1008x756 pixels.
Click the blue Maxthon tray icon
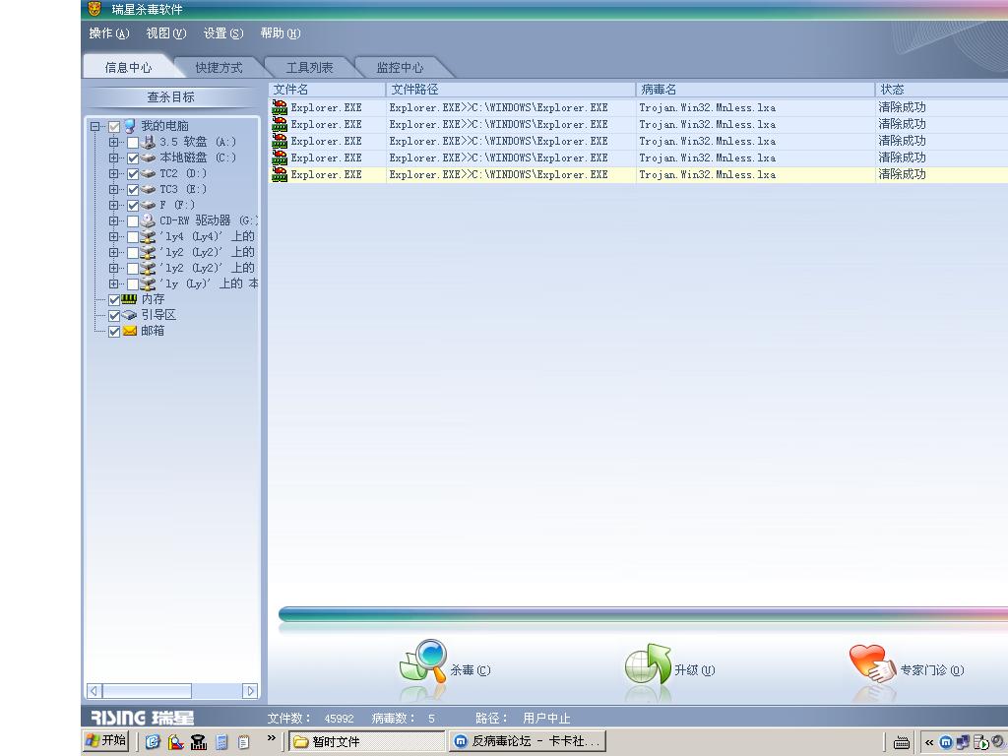pyautogui.click(x=946, y=742)
